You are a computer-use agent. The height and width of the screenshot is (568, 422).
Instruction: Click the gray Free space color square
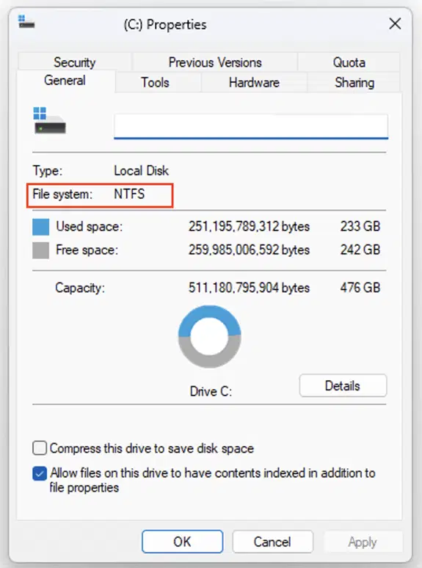(x=40, y=250)
